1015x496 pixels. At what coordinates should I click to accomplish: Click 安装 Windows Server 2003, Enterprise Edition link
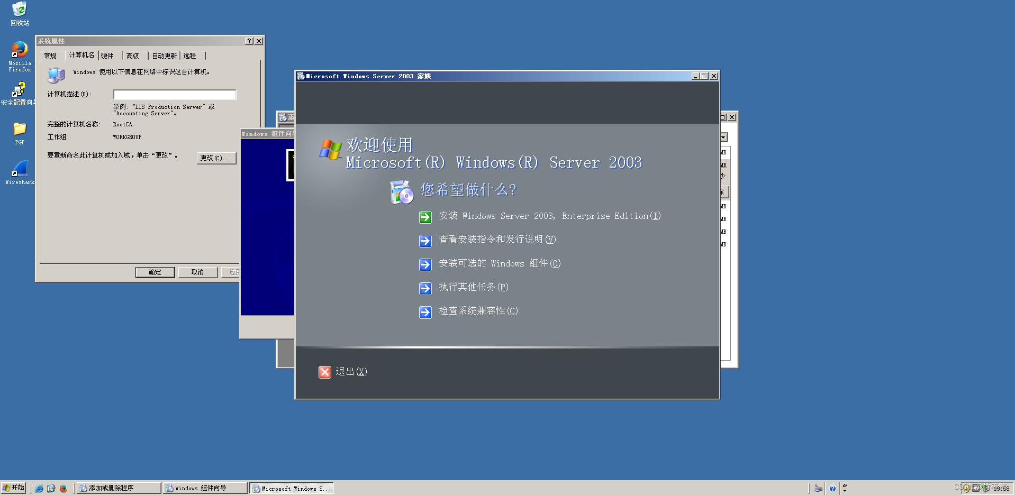click(550, 216)
